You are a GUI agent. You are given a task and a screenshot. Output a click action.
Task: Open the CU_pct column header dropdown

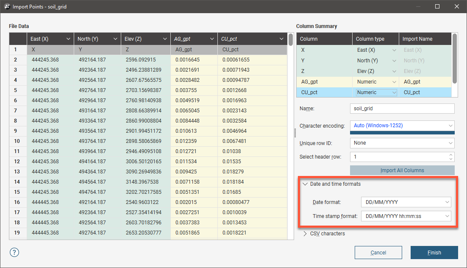(x=281, y=39)
